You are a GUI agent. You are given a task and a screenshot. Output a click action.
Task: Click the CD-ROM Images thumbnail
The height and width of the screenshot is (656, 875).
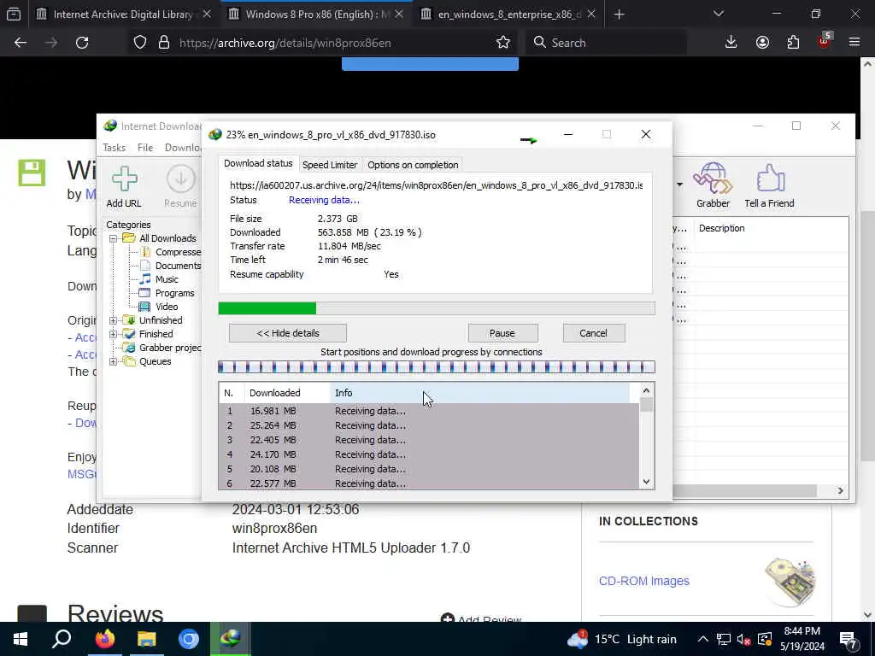tap(790, 582)
